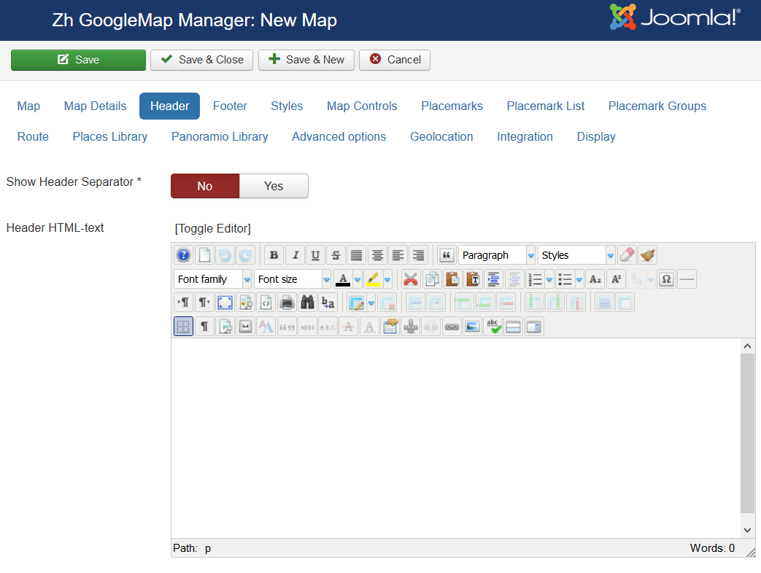Insert a special character with the Omega icon
The height and width of the screenshot is (573, 761).
click(x=665, y=279)
